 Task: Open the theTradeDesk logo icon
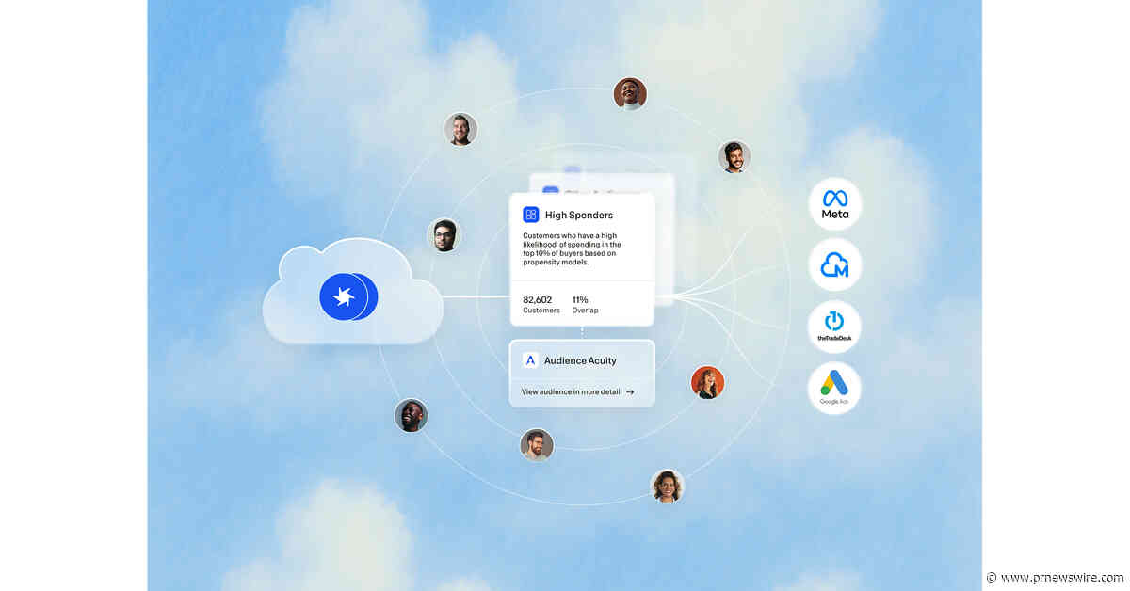point(834,327)
